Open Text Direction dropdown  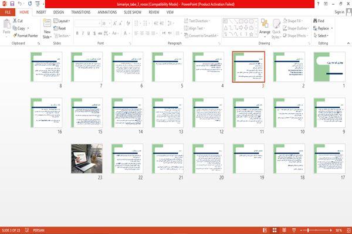pyautogui.click(x=197, y=21)
